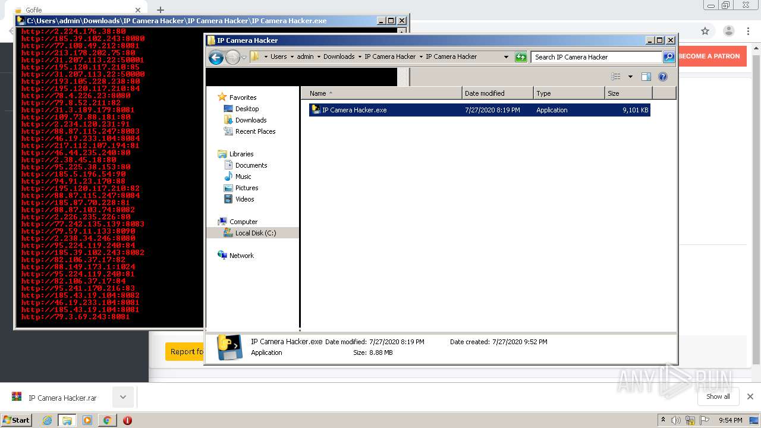Screen dimensions: 761x428
Task: Select admin in the breadcrumb path
Action: tap(305, 56)
